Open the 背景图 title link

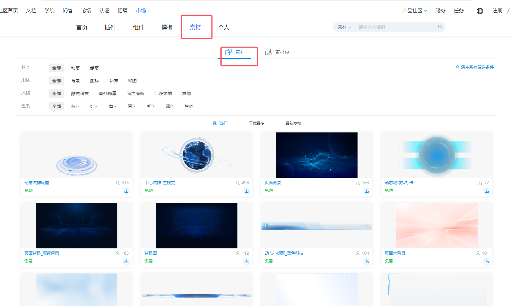tap(151, 253)
